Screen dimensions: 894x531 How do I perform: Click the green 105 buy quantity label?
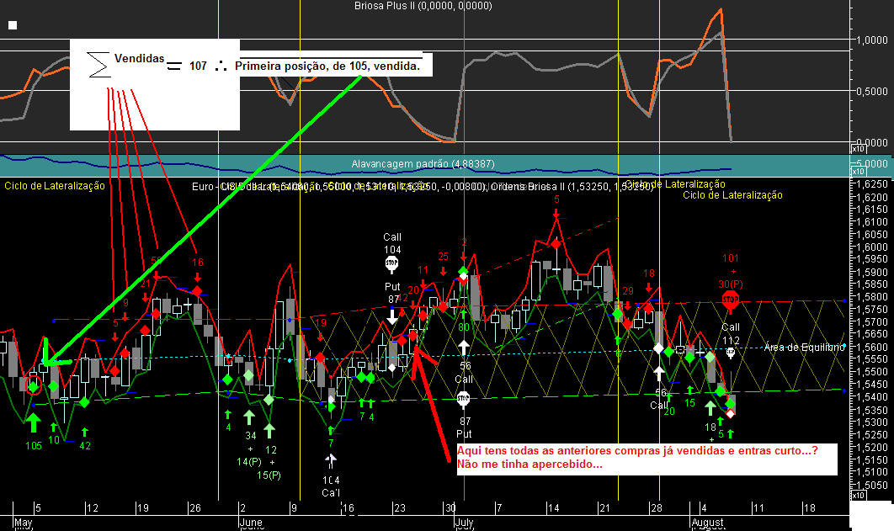point(34,445)
